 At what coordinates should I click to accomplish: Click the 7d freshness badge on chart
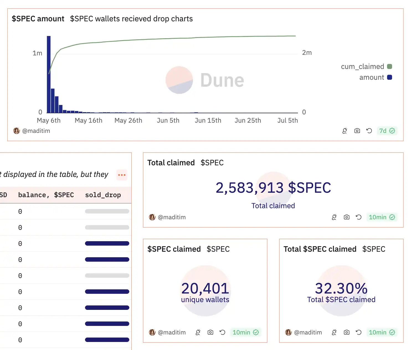pyautogui.click(x=387, y=131)
